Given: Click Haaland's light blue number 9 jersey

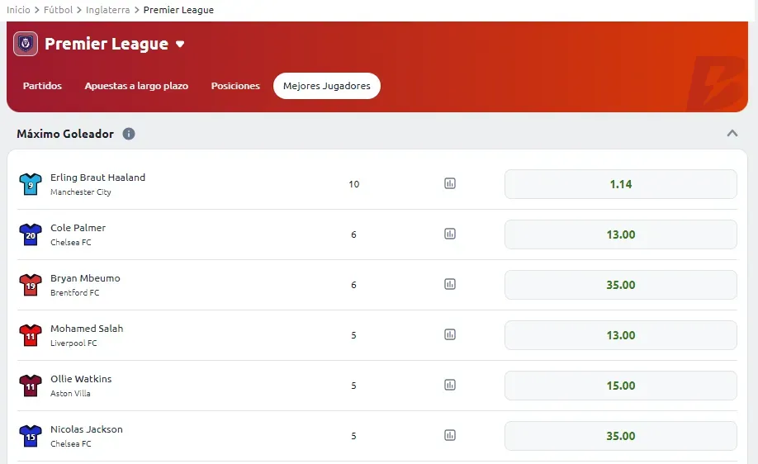Looking at the screenshot, I should tap(31, 184).
